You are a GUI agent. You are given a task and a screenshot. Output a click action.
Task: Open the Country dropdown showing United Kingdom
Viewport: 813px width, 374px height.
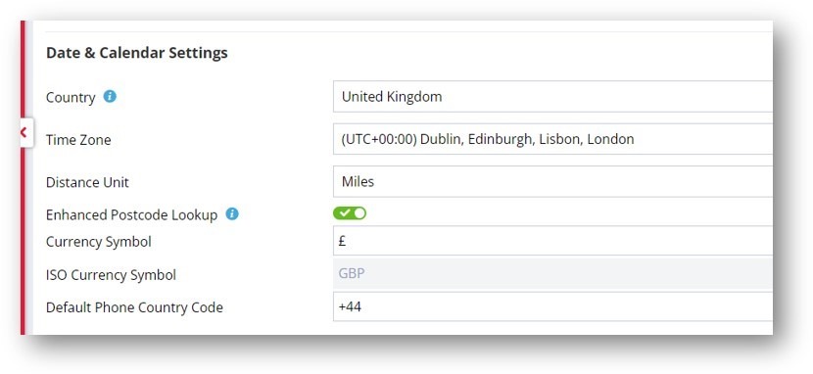pos(552,96)
